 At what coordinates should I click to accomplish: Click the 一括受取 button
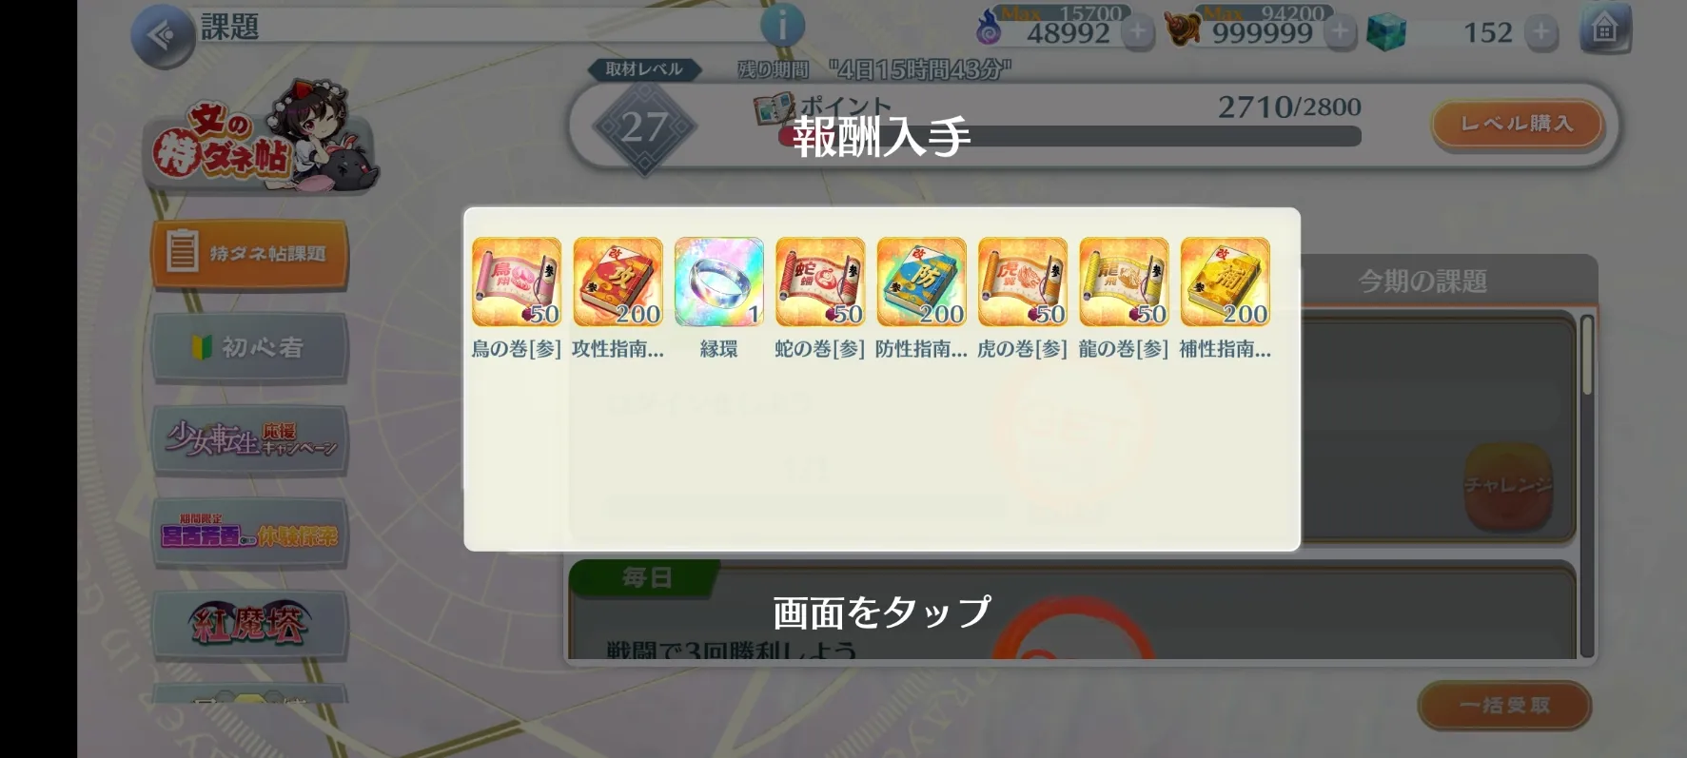coord(1504,705)
